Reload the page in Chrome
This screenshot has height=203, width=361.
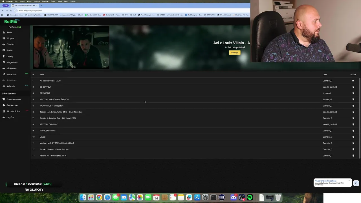(x=11, y=10)
